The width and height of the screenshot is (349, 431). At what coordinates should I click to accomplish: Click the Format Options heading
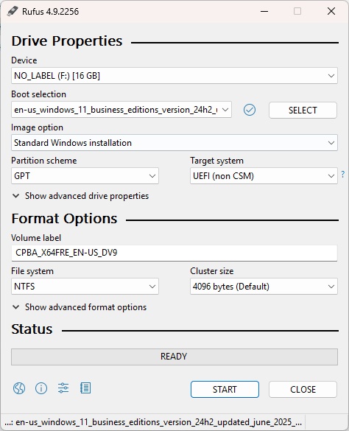tap(64, 219)
